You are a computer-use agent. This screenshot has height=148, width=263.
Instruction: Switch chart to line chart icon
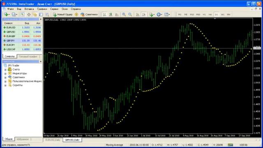tap(117, 15)
